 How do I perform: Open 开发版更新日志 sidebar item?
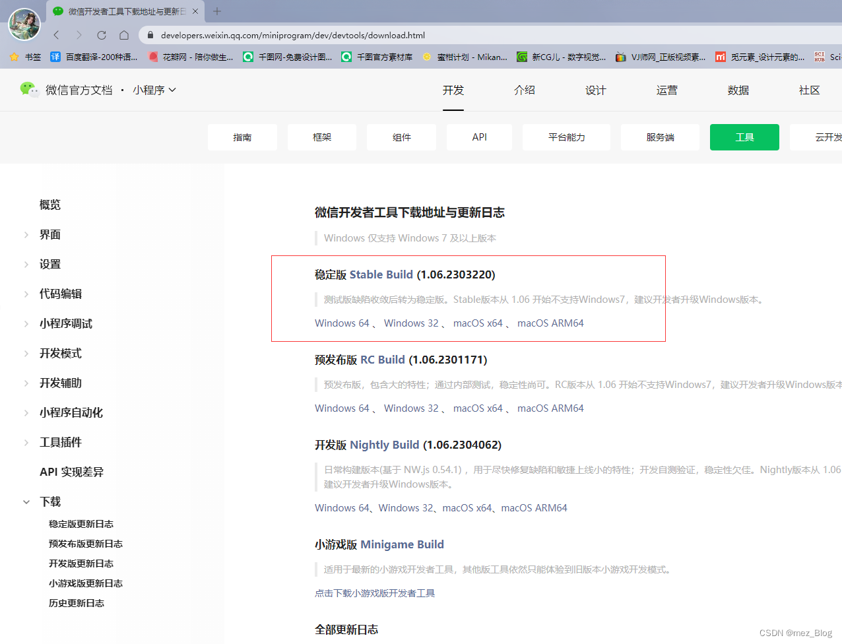point(81,563)
